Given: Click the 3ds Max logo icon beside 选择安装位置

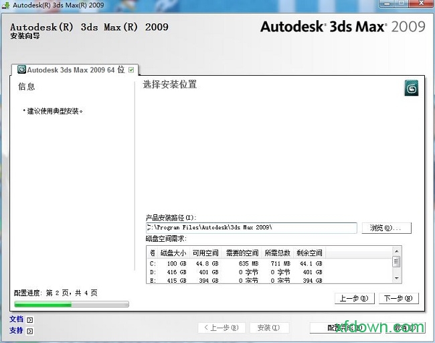Looking at the screenshot, I should click(x=412, y=89).
